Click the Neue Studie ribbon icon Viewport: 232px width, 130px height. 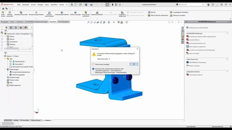click(3, 14)
